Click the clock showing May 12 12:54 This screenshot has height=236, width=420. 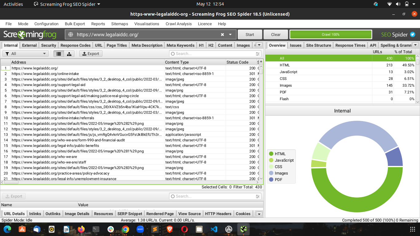(x=210, y=4)
